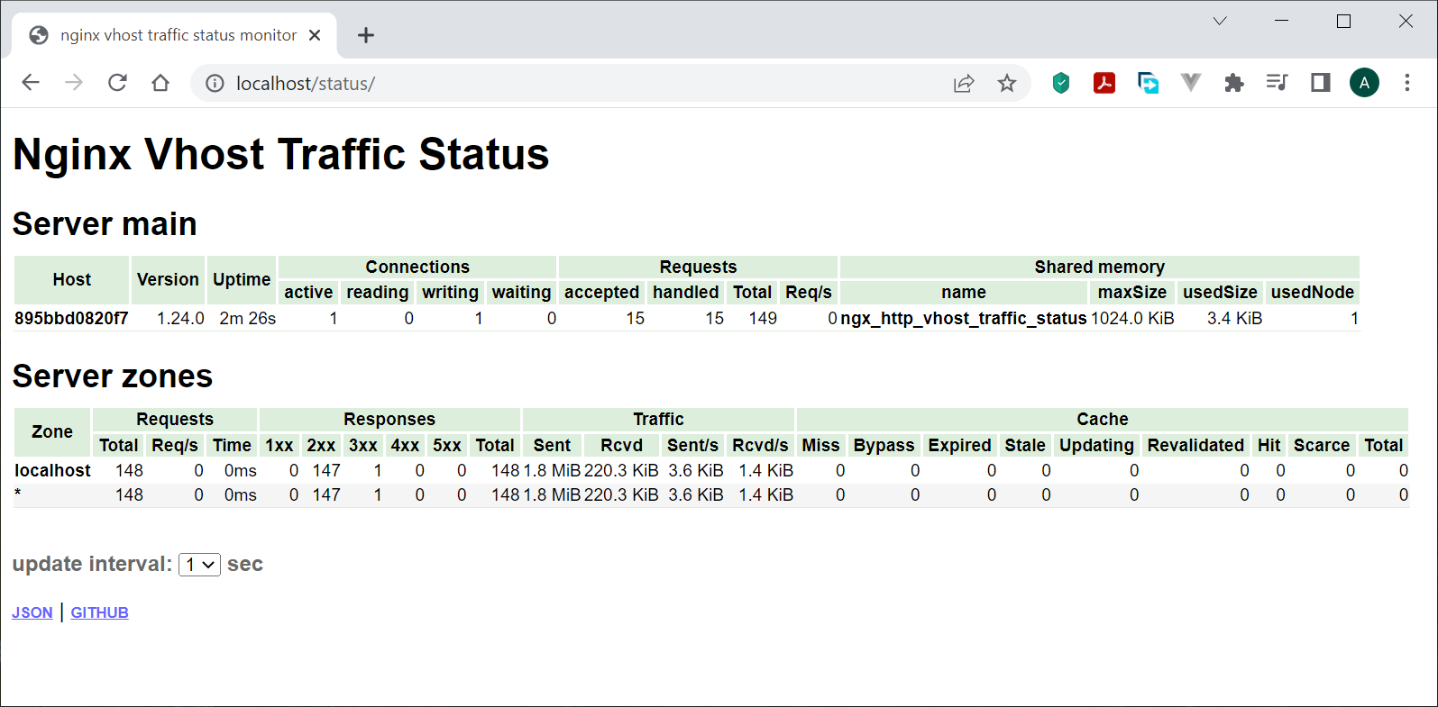Open the JSON link
The image size is (1438, 707).
coord(32,612)
